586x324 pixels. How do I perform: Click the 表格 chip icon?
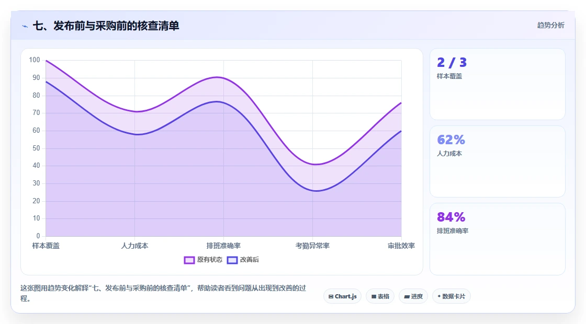click(374, 297)
